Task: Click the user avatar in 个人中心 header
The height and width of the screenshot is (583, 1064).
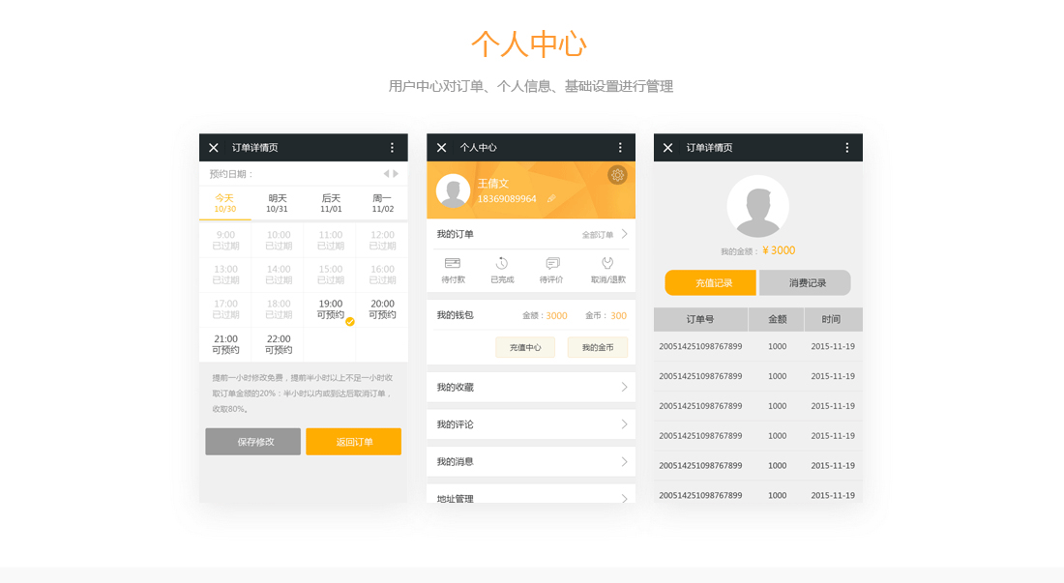Action: click(453, 190)
